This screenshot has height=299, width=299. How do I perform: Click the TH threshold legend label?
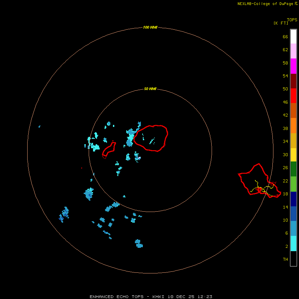(285, 259)
